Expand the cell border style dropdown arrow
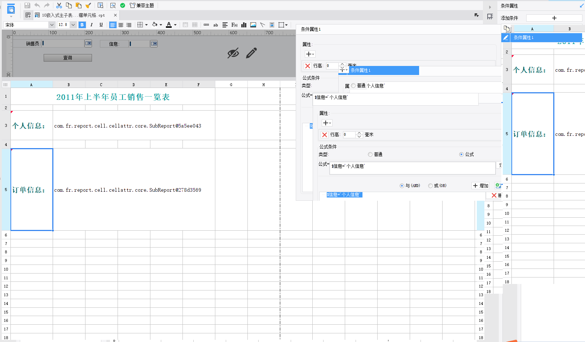This screenshot has height=342, width=585. (x=146, y=25)
